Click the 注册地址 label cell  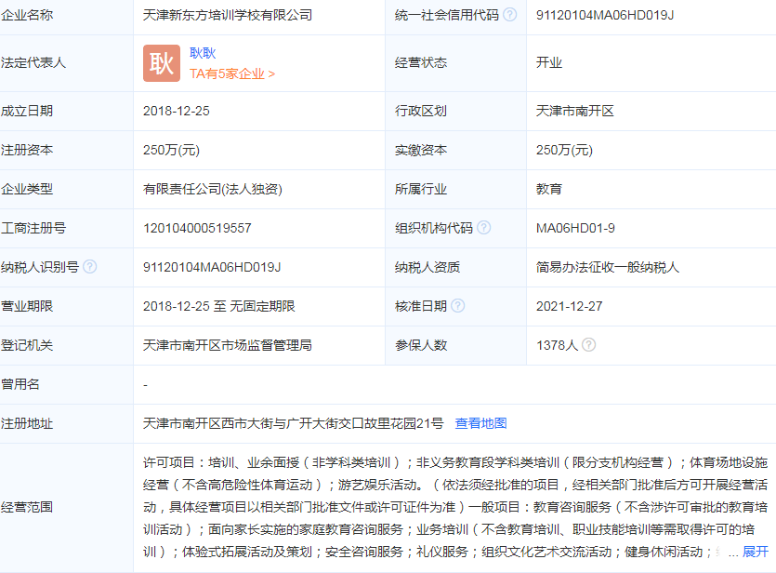point(66,423)
